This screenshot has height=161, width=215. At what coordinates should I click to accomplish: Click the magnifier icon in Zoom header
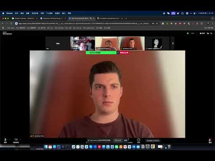[x=211, y=33]
